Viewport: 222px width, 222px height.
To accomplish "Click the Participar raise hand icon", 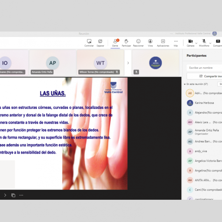I will [126, 41].
